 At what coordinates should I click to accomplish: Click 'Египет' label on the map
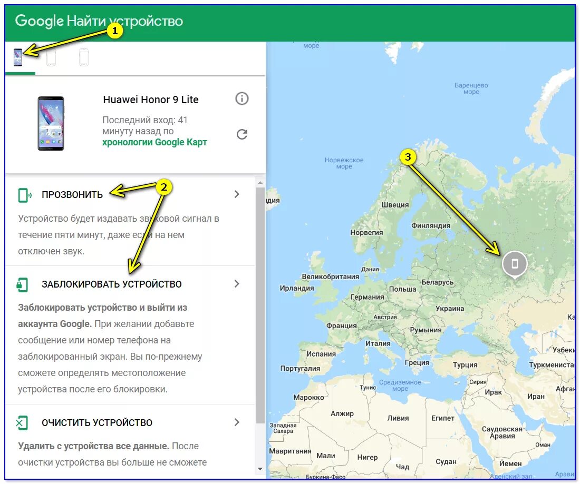pyautogui.click(x=443, y=418)
